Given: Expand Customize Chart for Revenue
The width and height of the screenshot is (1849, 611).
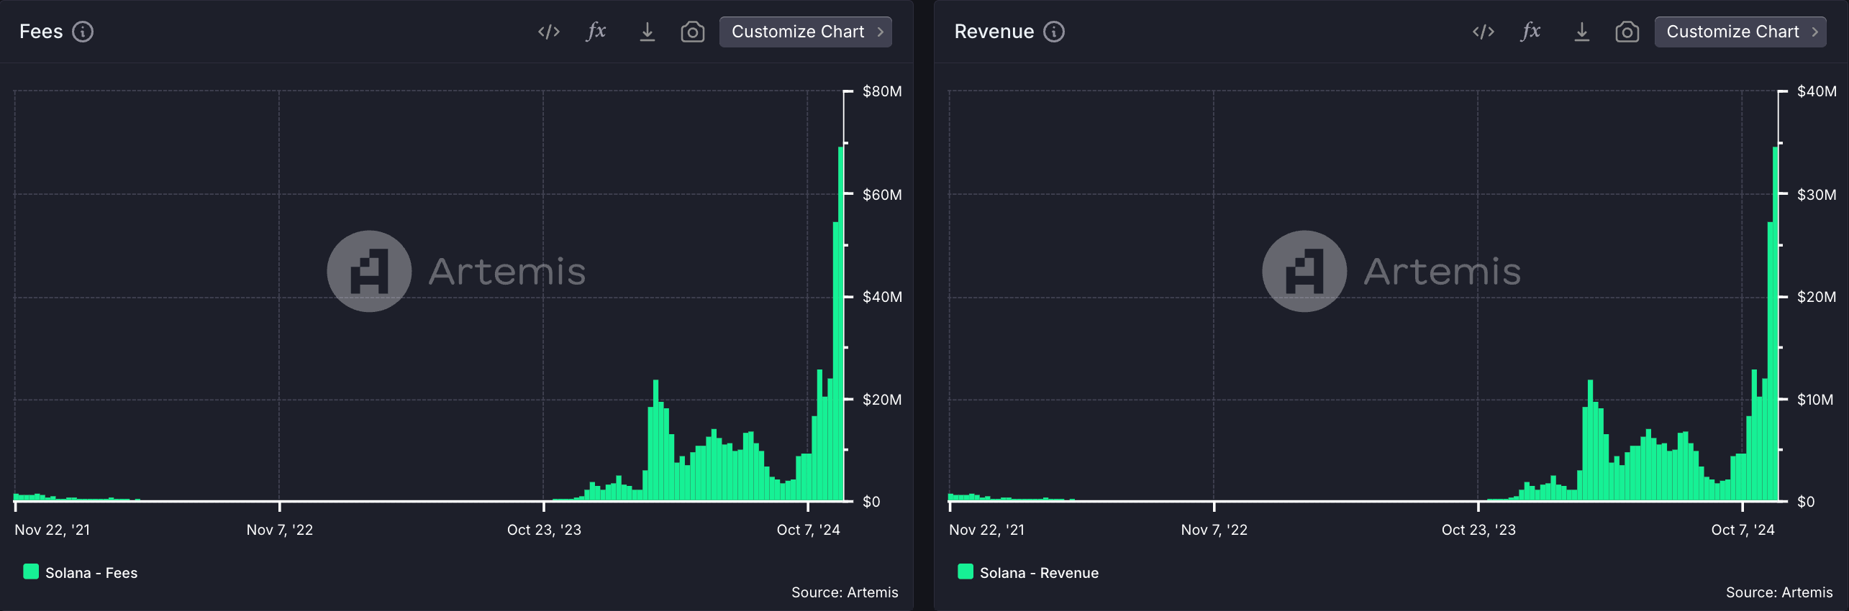Looking at the screenshot, I should 1740,32.
